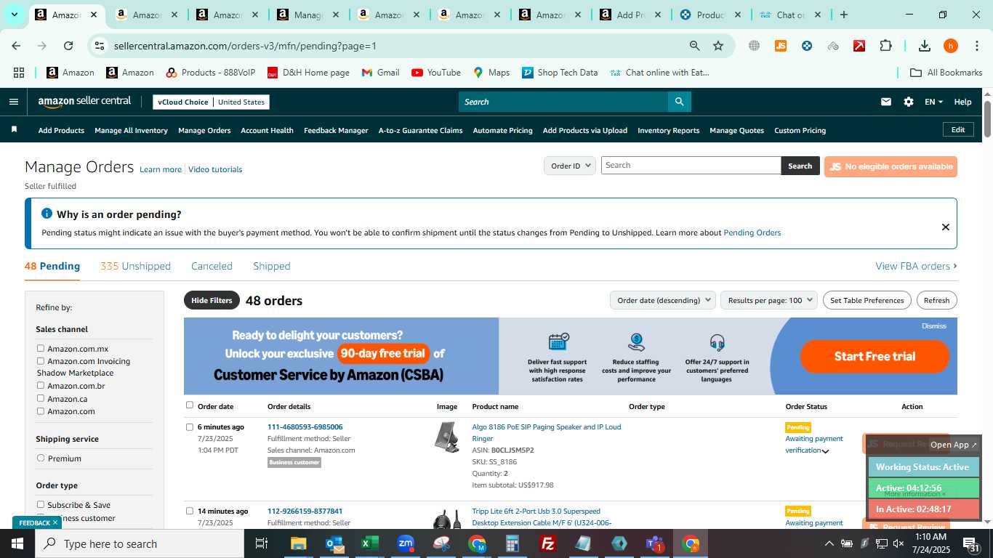Image resolution: width=993 pixels, height=558 pixels.
Task: Bookmark this page with the star icon
Action: click(x=718, y=46)
